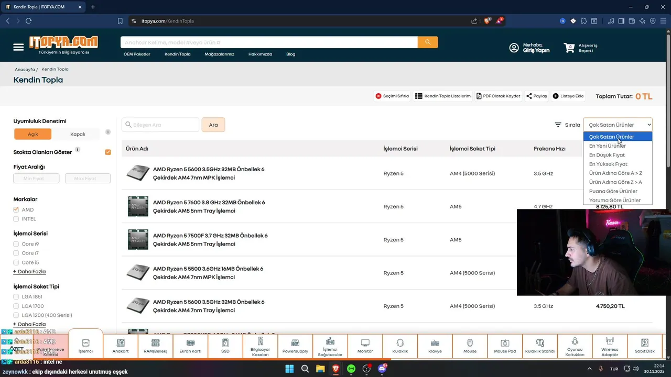The width and height of the screenshot is (671, 377).
Task: Click the Brave bookmark page icon
Action: tap(120, 21)
